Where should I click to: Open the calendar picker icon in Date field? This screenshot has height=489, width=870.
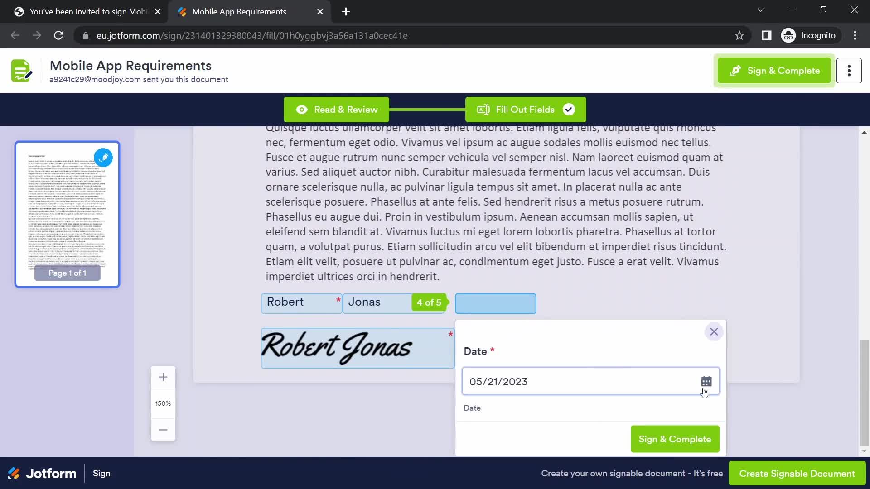click(706, 382)
